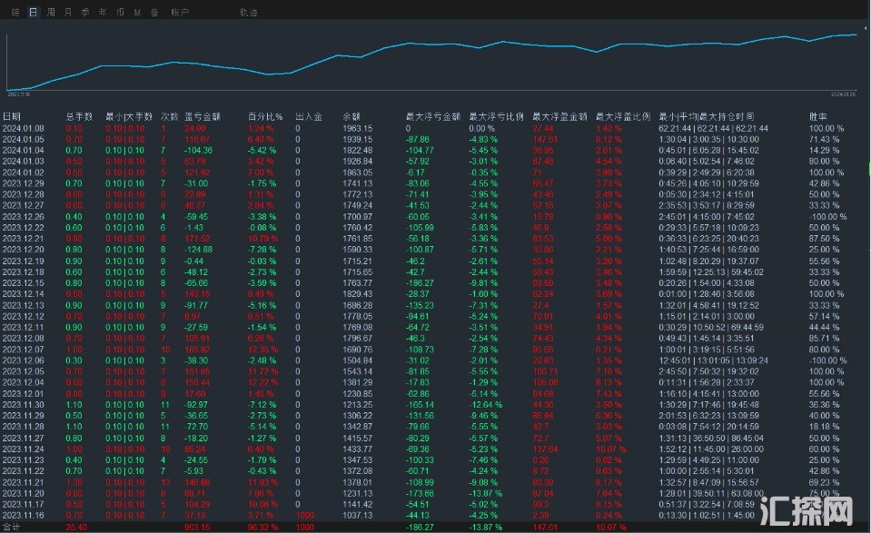871x533 pixels.
Task: Click total lots 25.40 in total row
Action: [x=76, y=527]
